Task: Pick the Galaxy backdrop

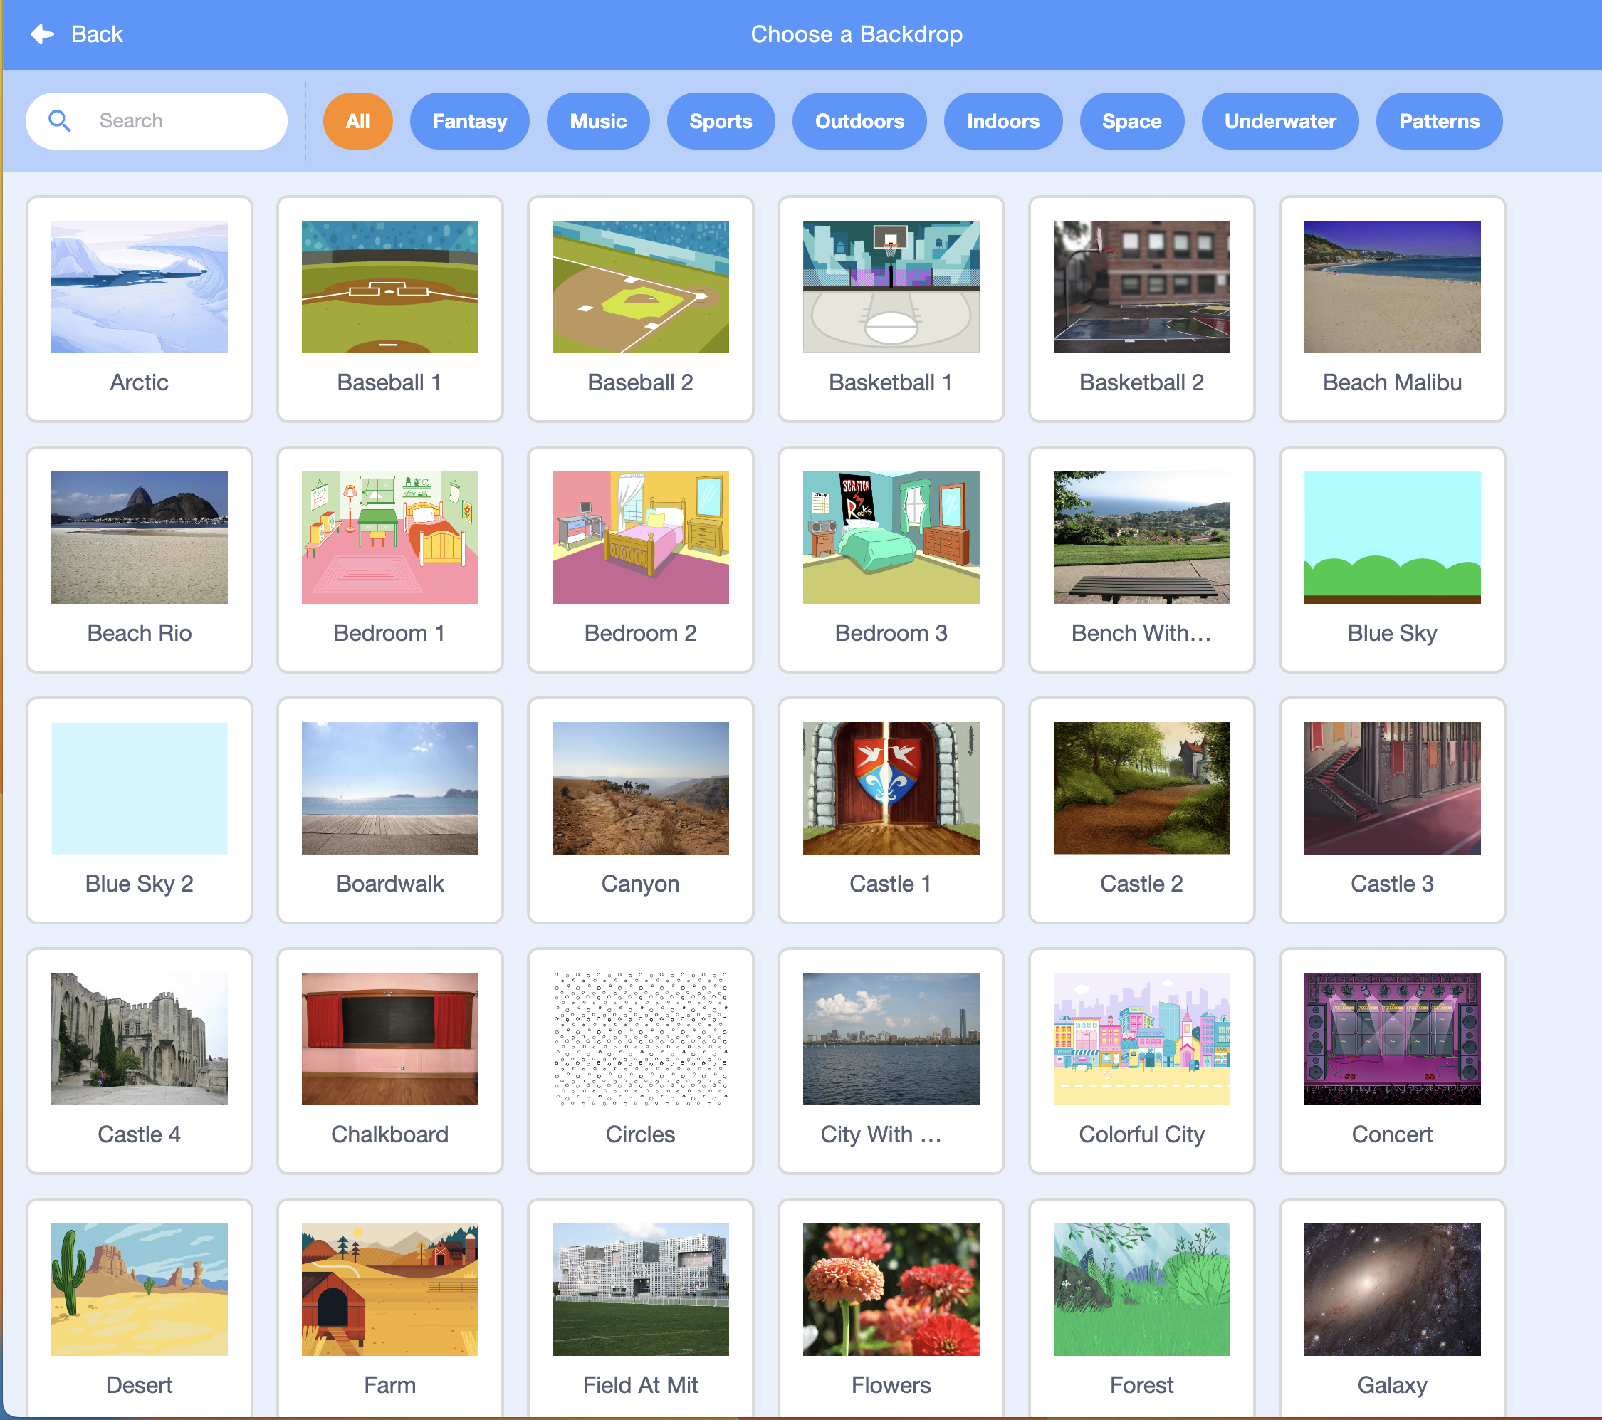Action: click(1392, 1308)
